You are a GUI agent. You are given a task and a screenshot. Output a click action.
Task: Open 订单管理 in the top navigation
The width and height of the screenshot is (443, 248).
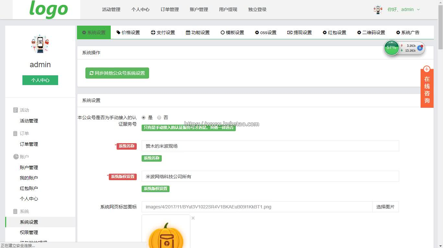point(170,9)
